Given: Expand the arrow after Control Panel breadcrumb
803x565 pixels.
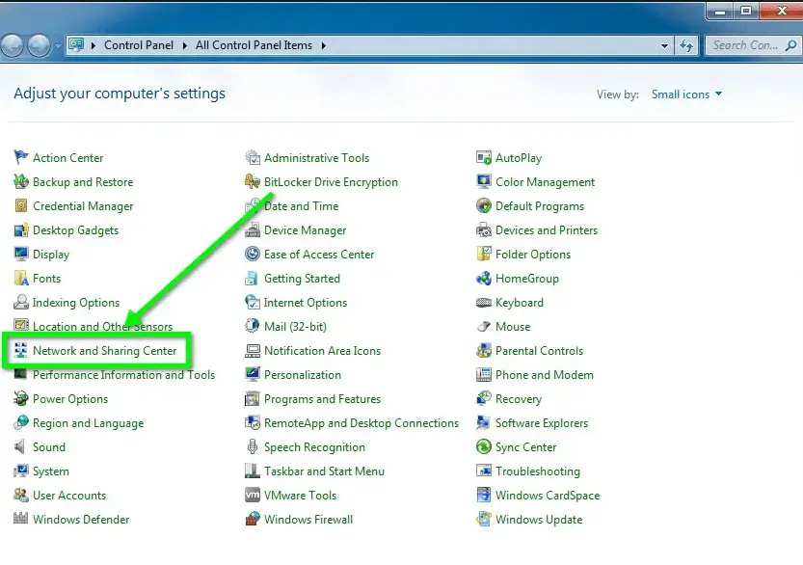Looking at the screenshot, I should tap(185, 45).
